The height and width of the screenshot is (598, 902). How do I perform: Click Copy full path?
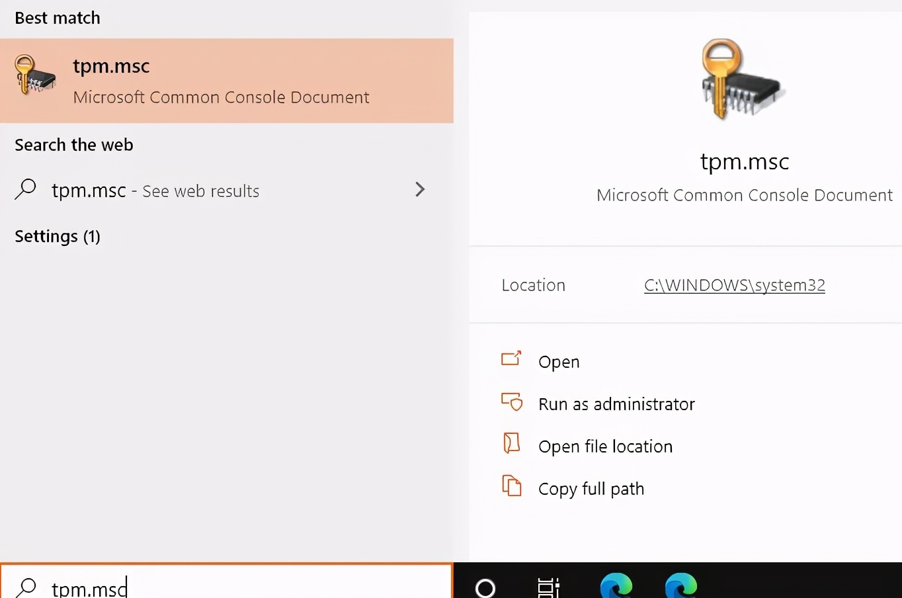591,488
